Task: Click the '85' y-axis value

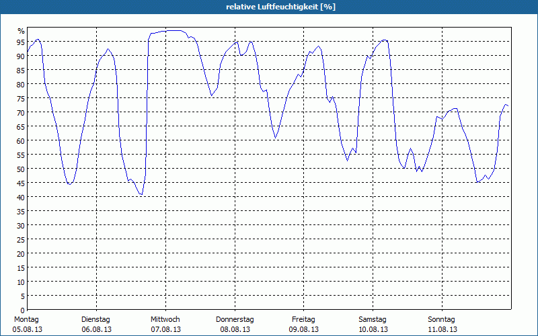Action: [21, 71]
